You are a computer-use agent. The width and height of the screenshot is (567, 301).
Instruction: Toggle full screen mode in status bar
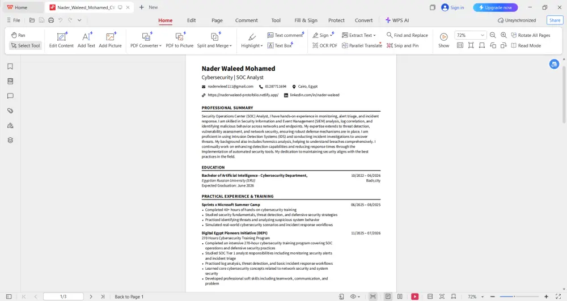click(x=558, y=296)
